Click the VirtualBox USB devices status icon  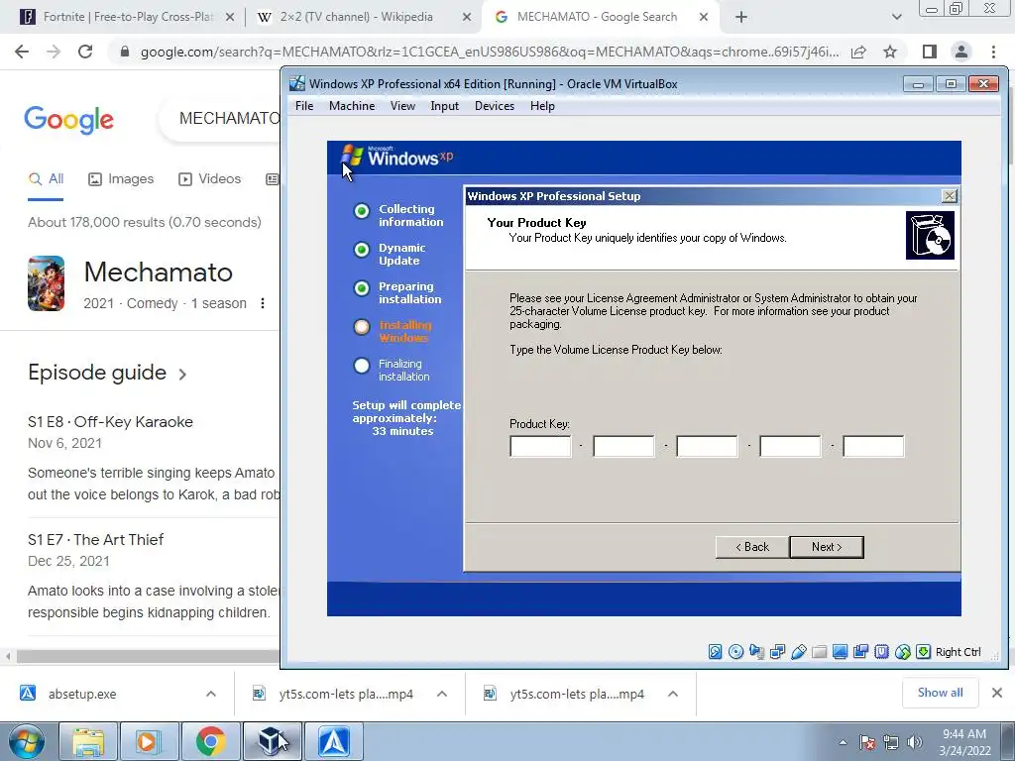coord(798,652)
